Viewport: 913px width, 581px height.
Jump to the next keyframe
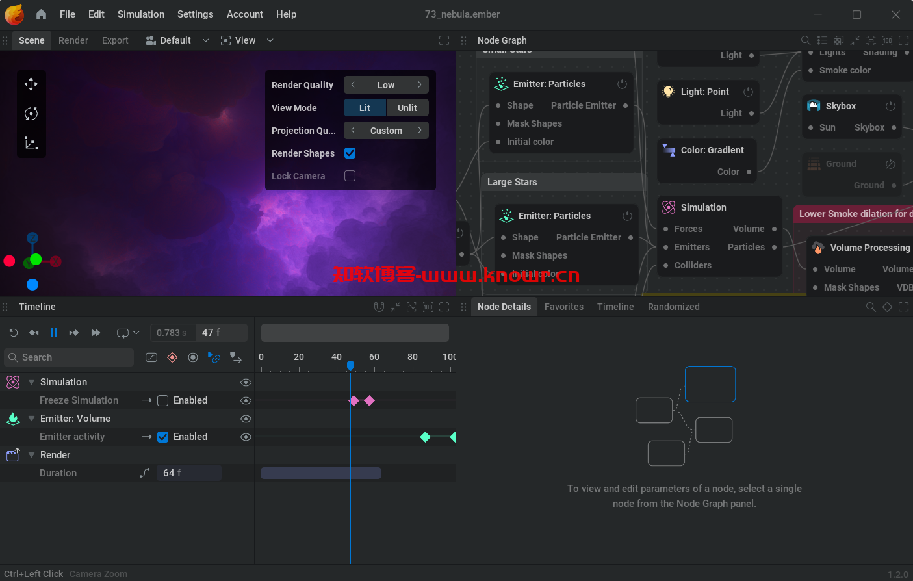pyautogui.click(x=74, y=333)
